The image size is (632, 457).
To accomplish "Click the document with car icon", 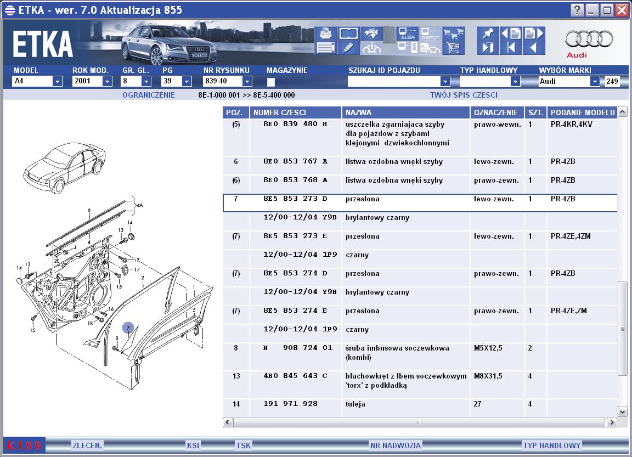I will tap(430, 48).
